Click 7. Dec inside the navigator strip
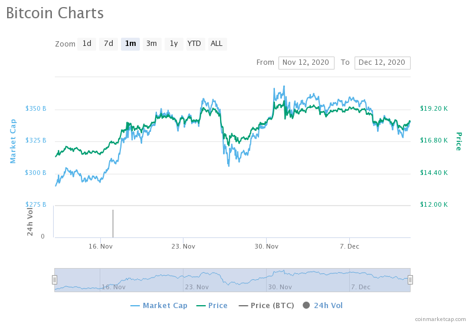This screenshot has width=472, height=324. click(x=360, y=287)
